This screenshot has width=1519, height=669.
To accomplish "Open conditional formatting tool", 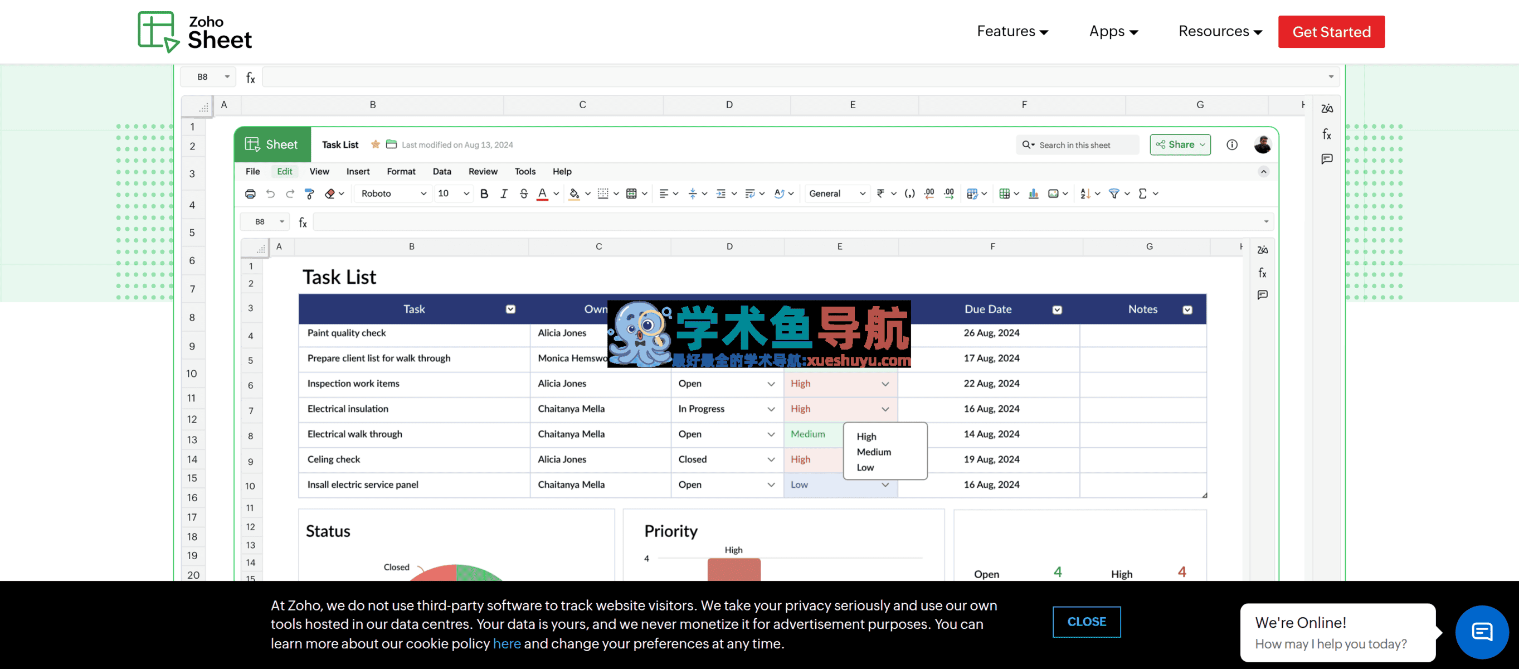I will tap(972, 193).
